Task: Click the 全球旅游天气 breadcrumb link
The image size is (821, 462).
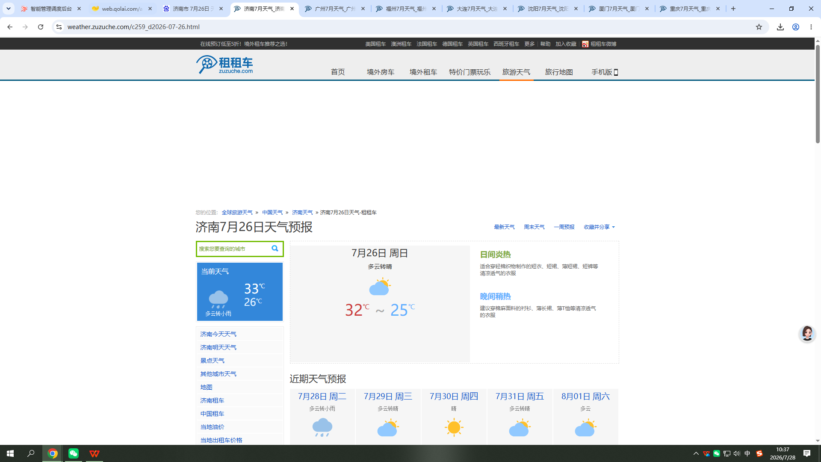Action: coord(237,213)
